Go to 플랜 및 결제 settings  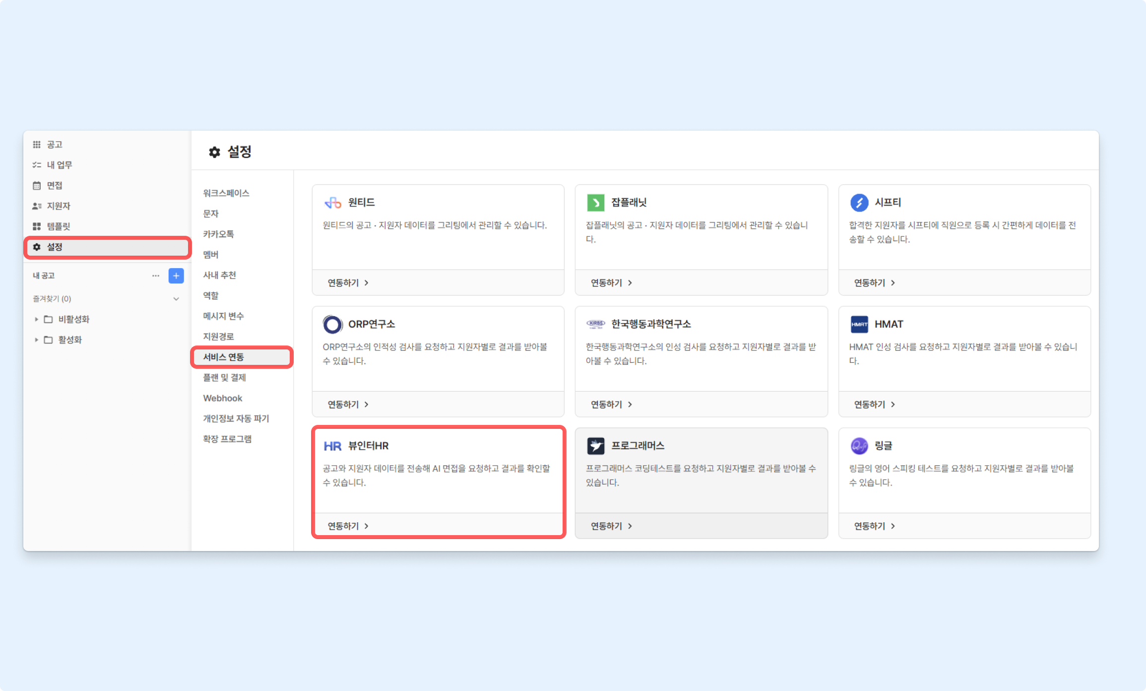tap(224, 377)
